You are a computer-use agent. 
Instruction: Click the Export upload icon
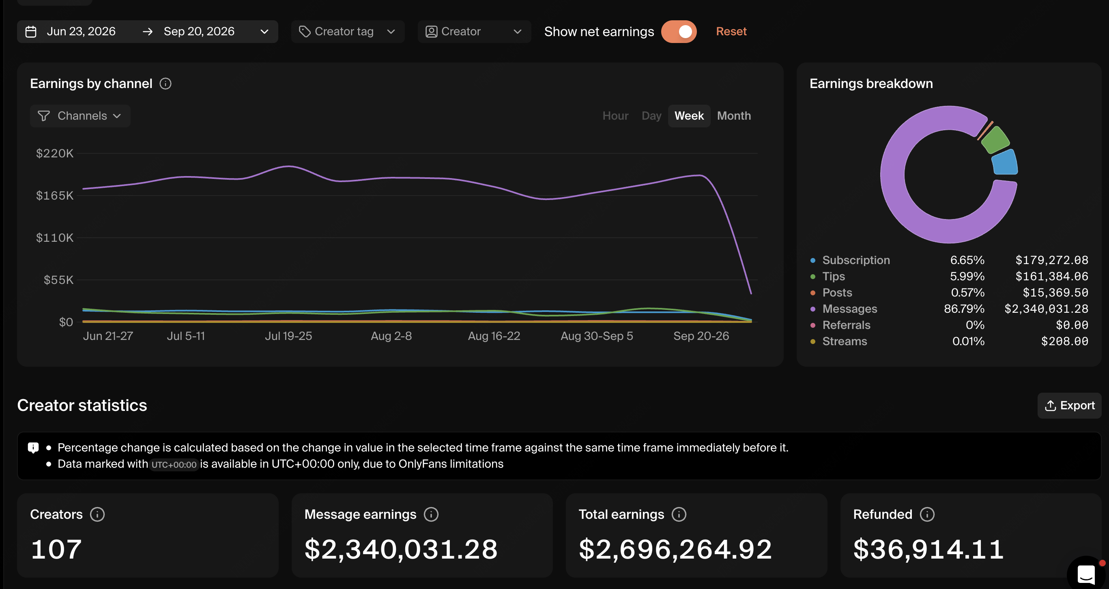click(x=1051, y=406)
